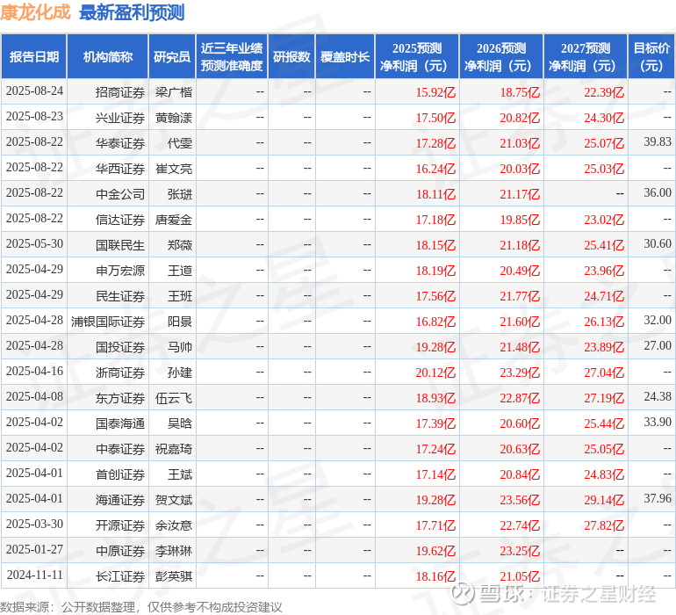The image size is (676, 615).
Task: Click the 最新盈利预测 heading
Action: [x=132, y=12]
